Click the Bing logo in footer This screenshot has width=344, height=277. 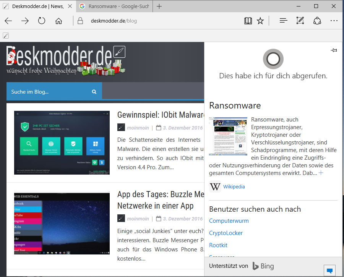click(263, 266)
